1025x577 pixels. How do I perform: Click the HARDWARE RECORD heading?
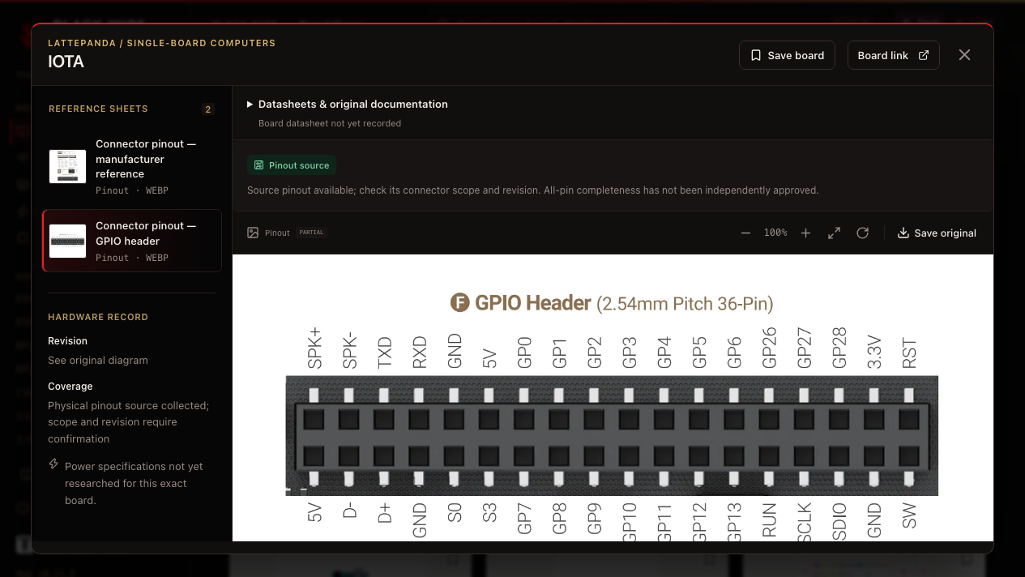[x=98, y=317]
